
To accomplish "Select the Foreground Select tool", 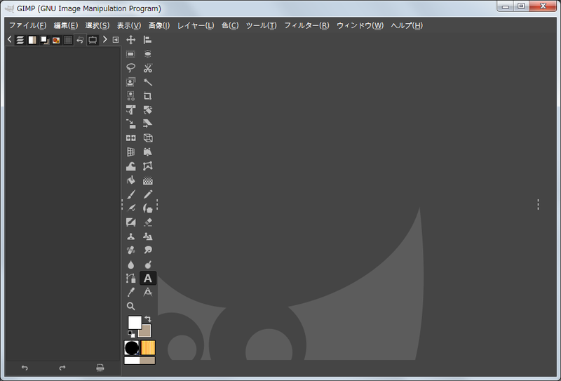I will point(130,82).
